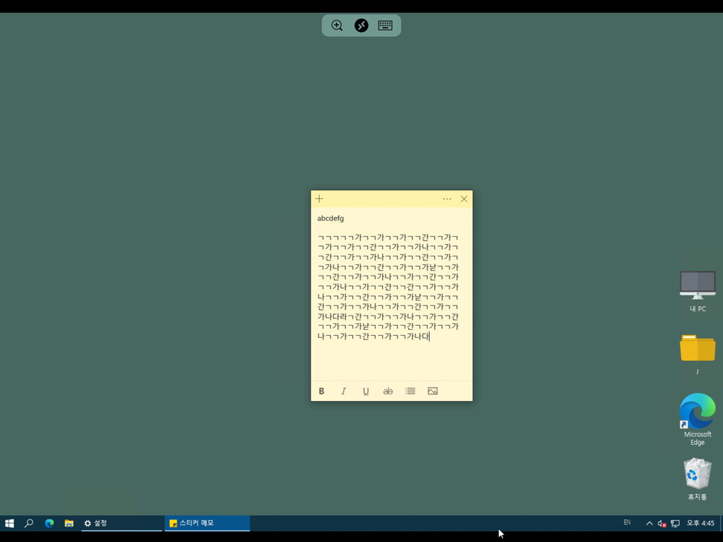
Task: Toggle strikethrough formatting in note
Action: click(388, 391)
